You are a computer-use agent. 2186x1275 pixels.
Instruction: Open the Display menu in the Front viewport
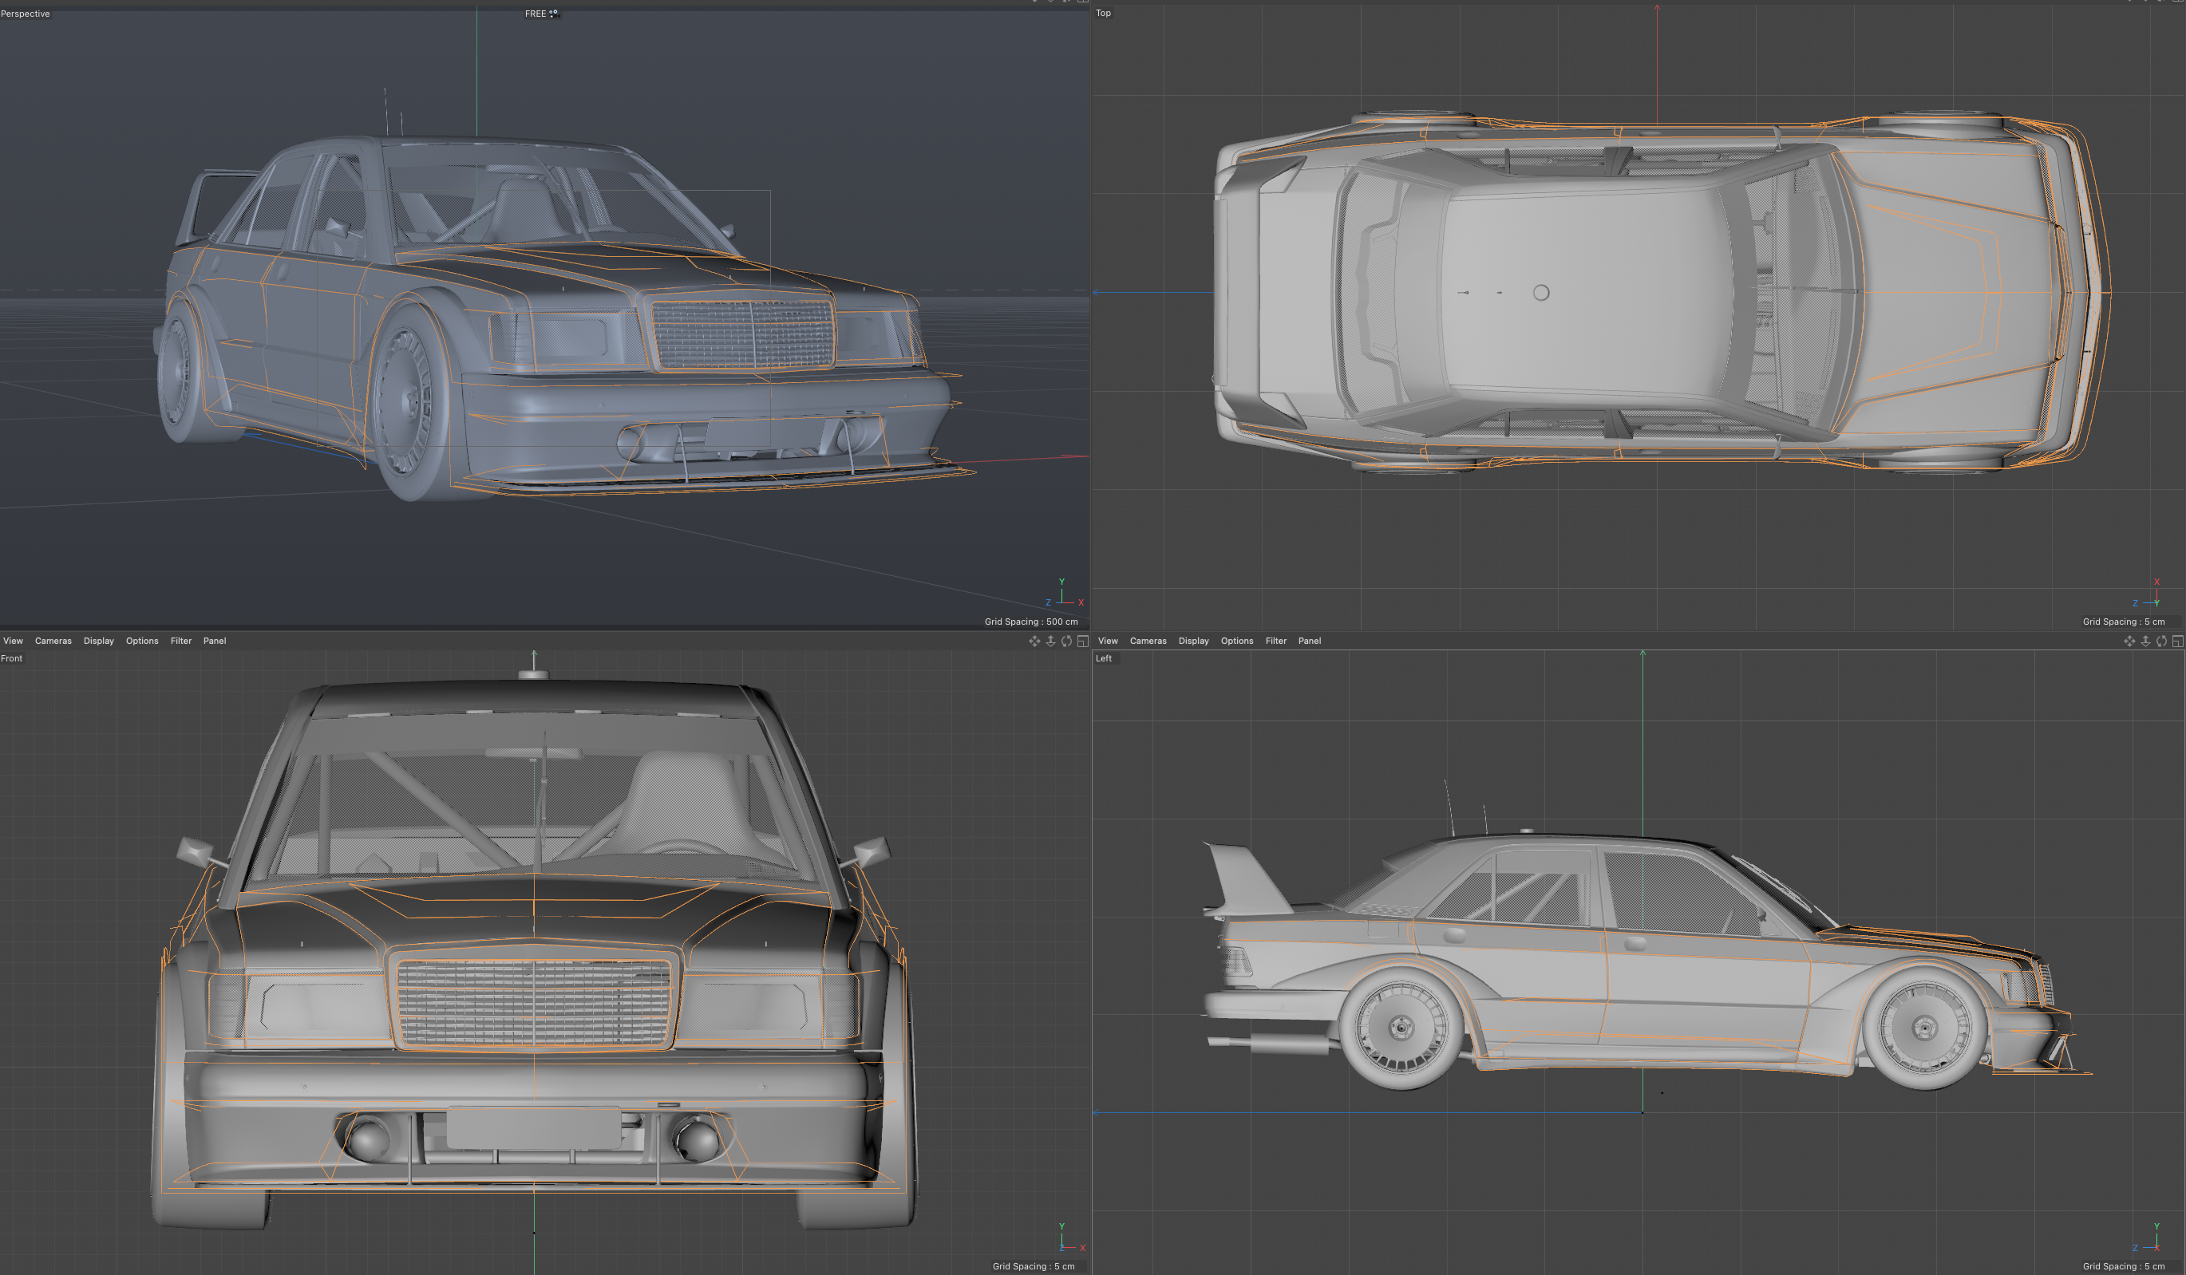(99, 641)
